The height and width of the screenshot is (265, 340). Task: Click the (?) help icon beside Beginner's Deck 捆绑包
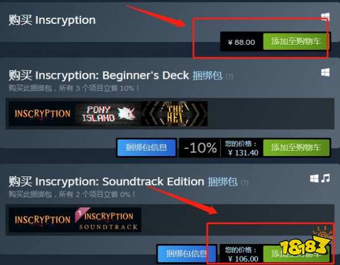tap(229, 77)
